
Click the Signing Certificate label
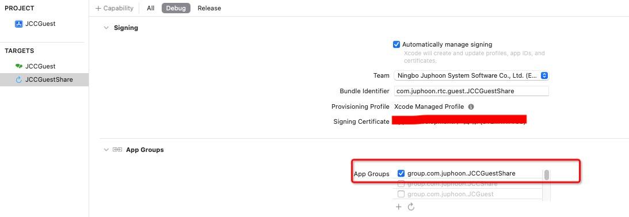point(361,121)
